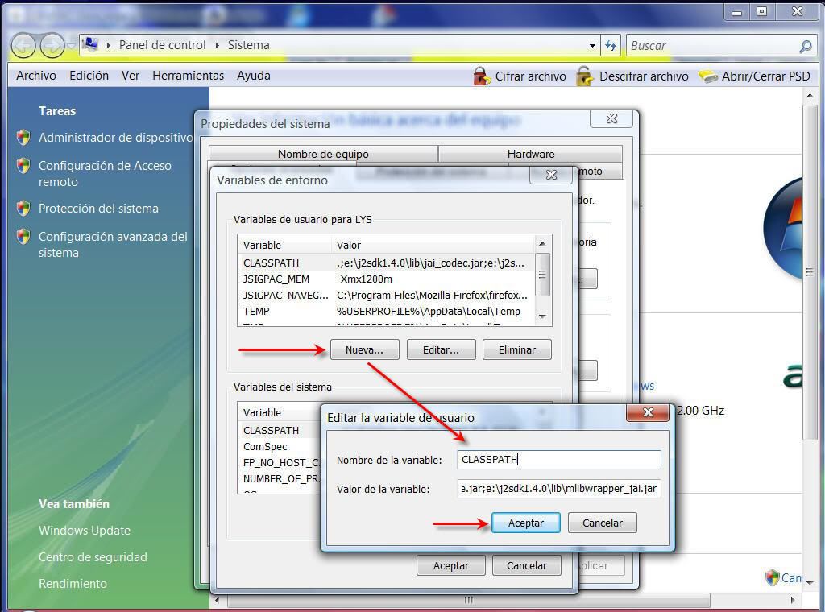Click Eliminar button for user variables
The height and width of the screenshot is (612, 825).
point(517,349)
